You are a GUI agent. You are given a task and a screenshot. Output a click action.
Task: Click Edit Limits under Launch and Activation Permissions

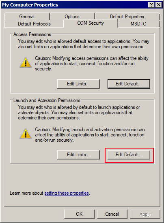[78, 155]
